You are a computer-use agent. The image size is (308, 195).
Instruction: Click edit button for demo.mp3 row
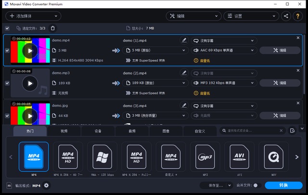click(x=280, y=83)
